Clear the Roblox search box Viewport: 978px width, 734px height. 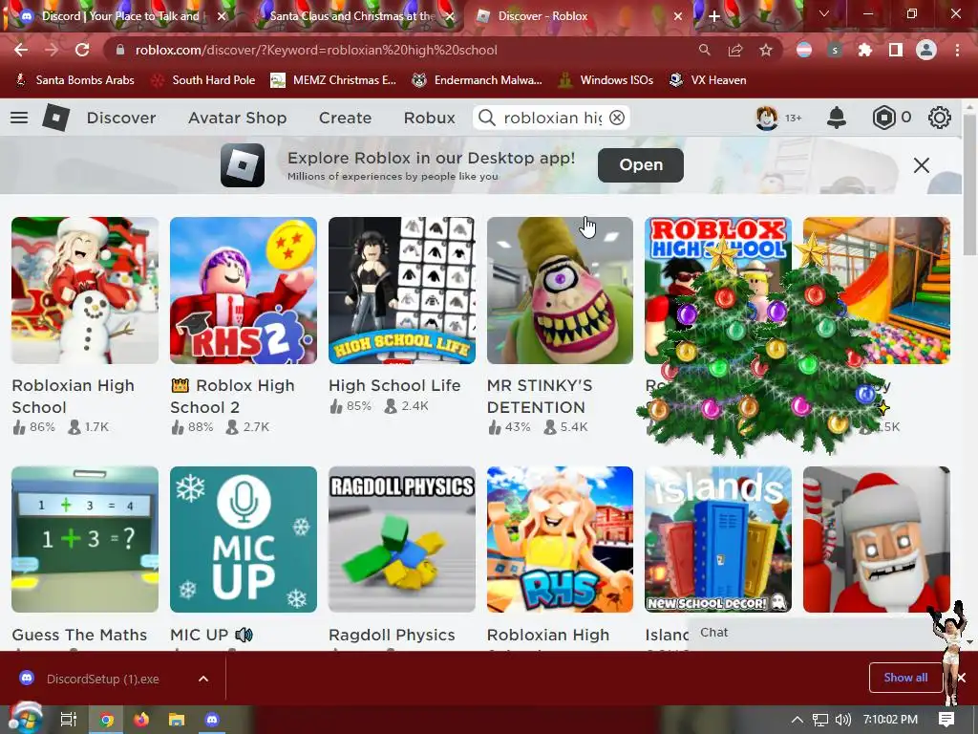tap(617, 118)
